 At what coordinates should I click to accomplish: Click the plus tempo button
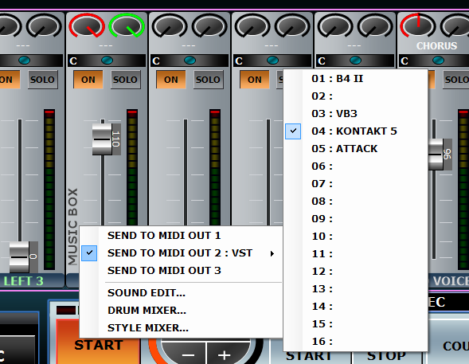[224, 354]
